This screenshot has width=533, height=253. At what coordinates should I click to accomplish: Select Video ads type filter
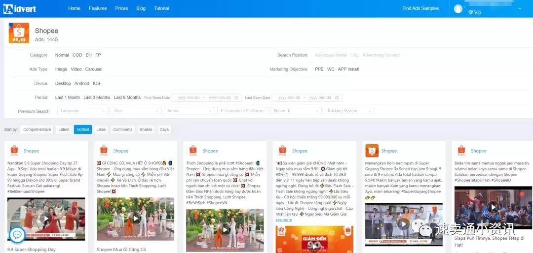pos(76,69)
